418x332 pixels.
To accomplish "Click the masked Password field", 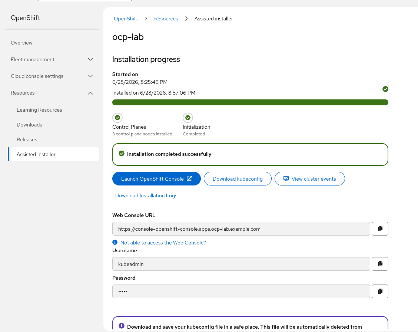I will [241, 291].
